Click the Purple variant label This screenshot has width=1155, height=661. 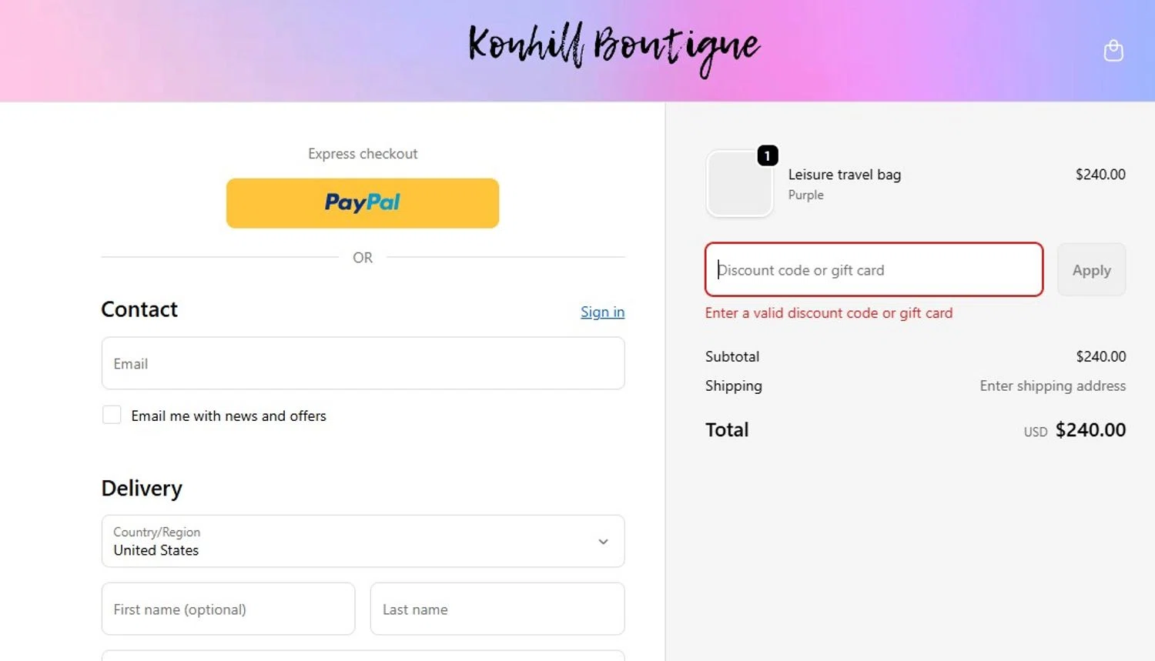805,195
